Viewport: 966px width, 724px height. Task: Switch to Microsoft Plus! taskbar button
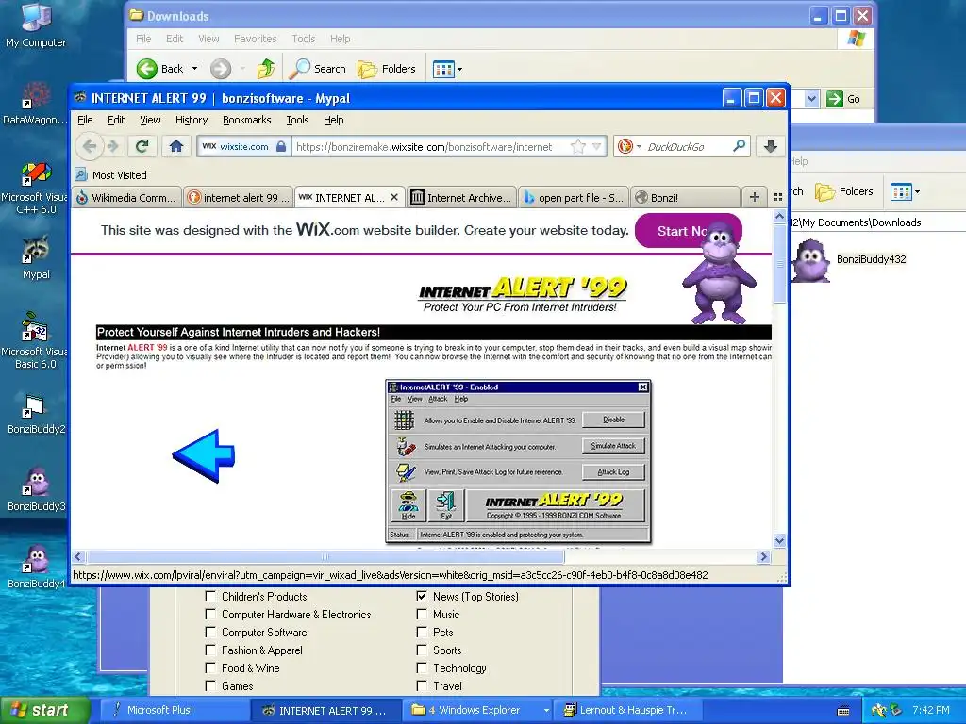174,710
